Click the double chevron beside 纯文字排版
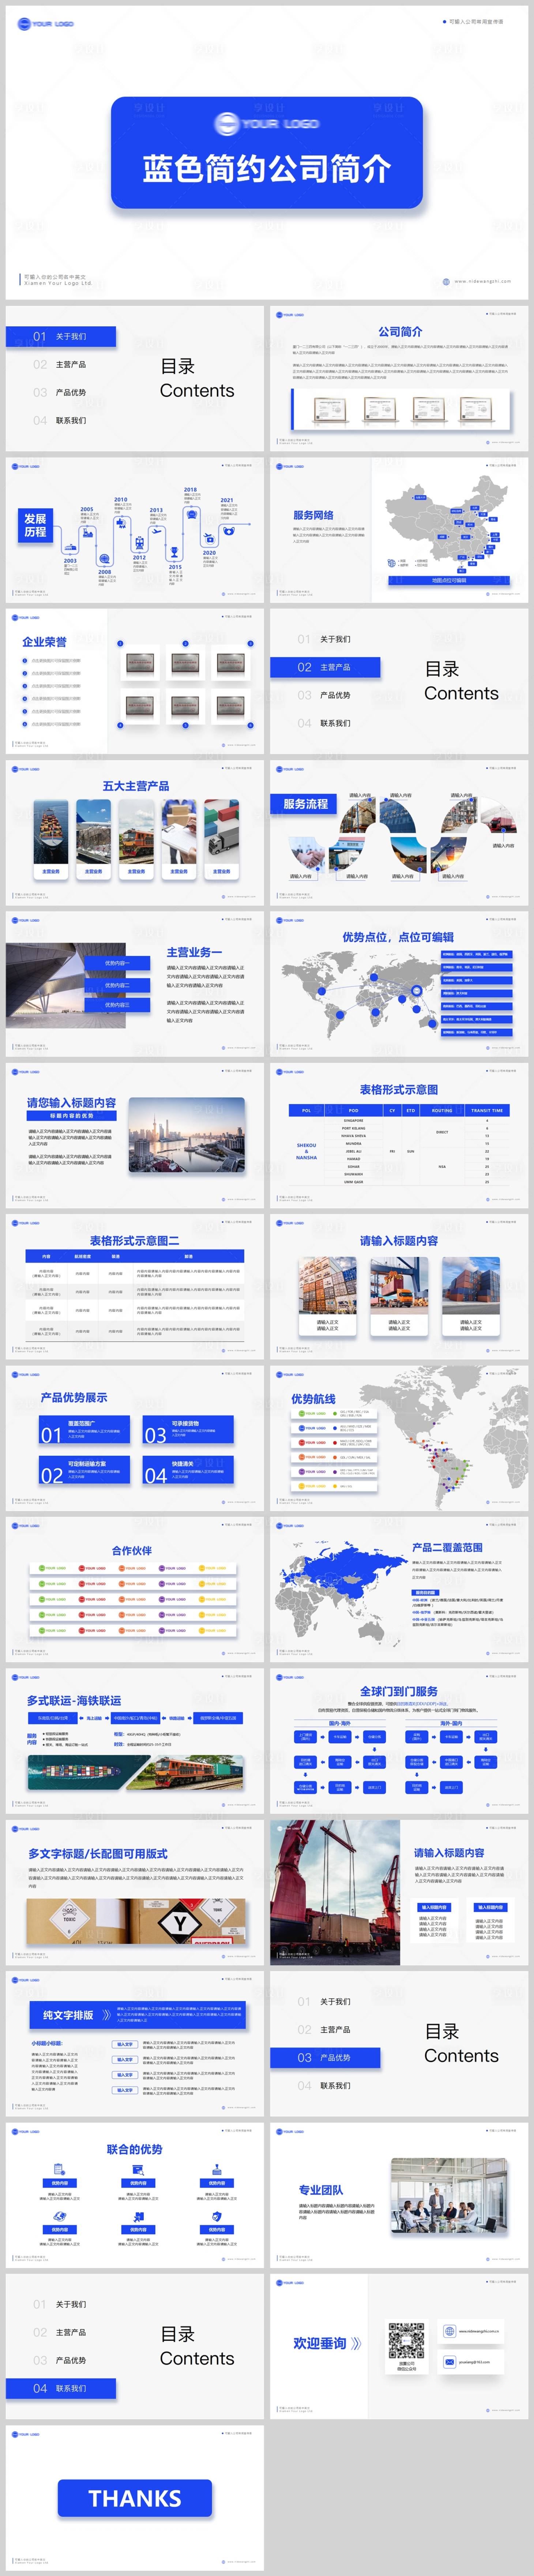534x2576 pixels. pyautogui.click(x=107, y=2015)
